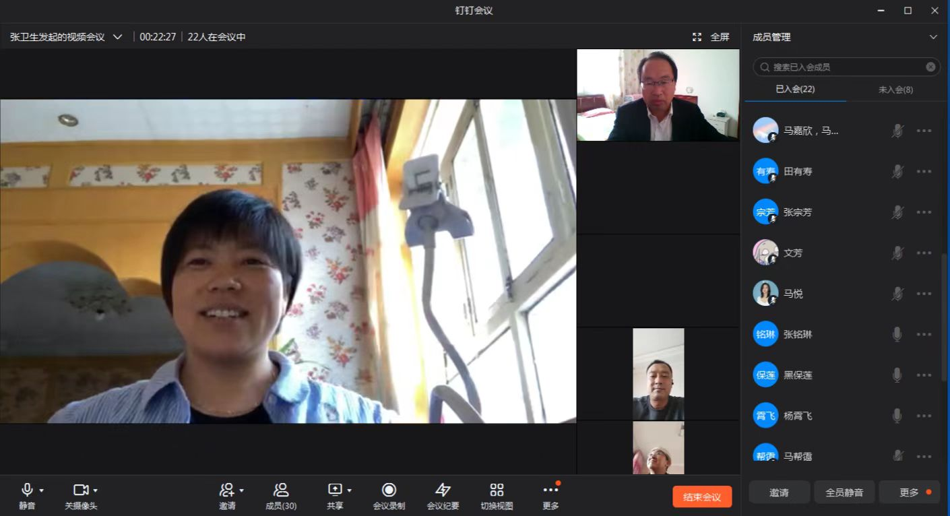Click 切换视图 to switch view layout
The height and width of the screenshot is (516, 950).
point(497,490)
